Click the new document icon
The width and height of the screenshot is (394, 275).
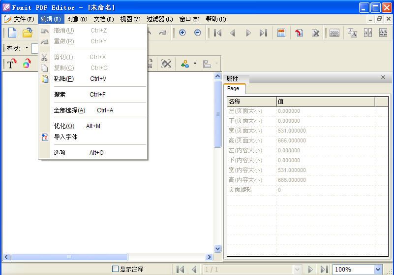click(x=12, y=33)
